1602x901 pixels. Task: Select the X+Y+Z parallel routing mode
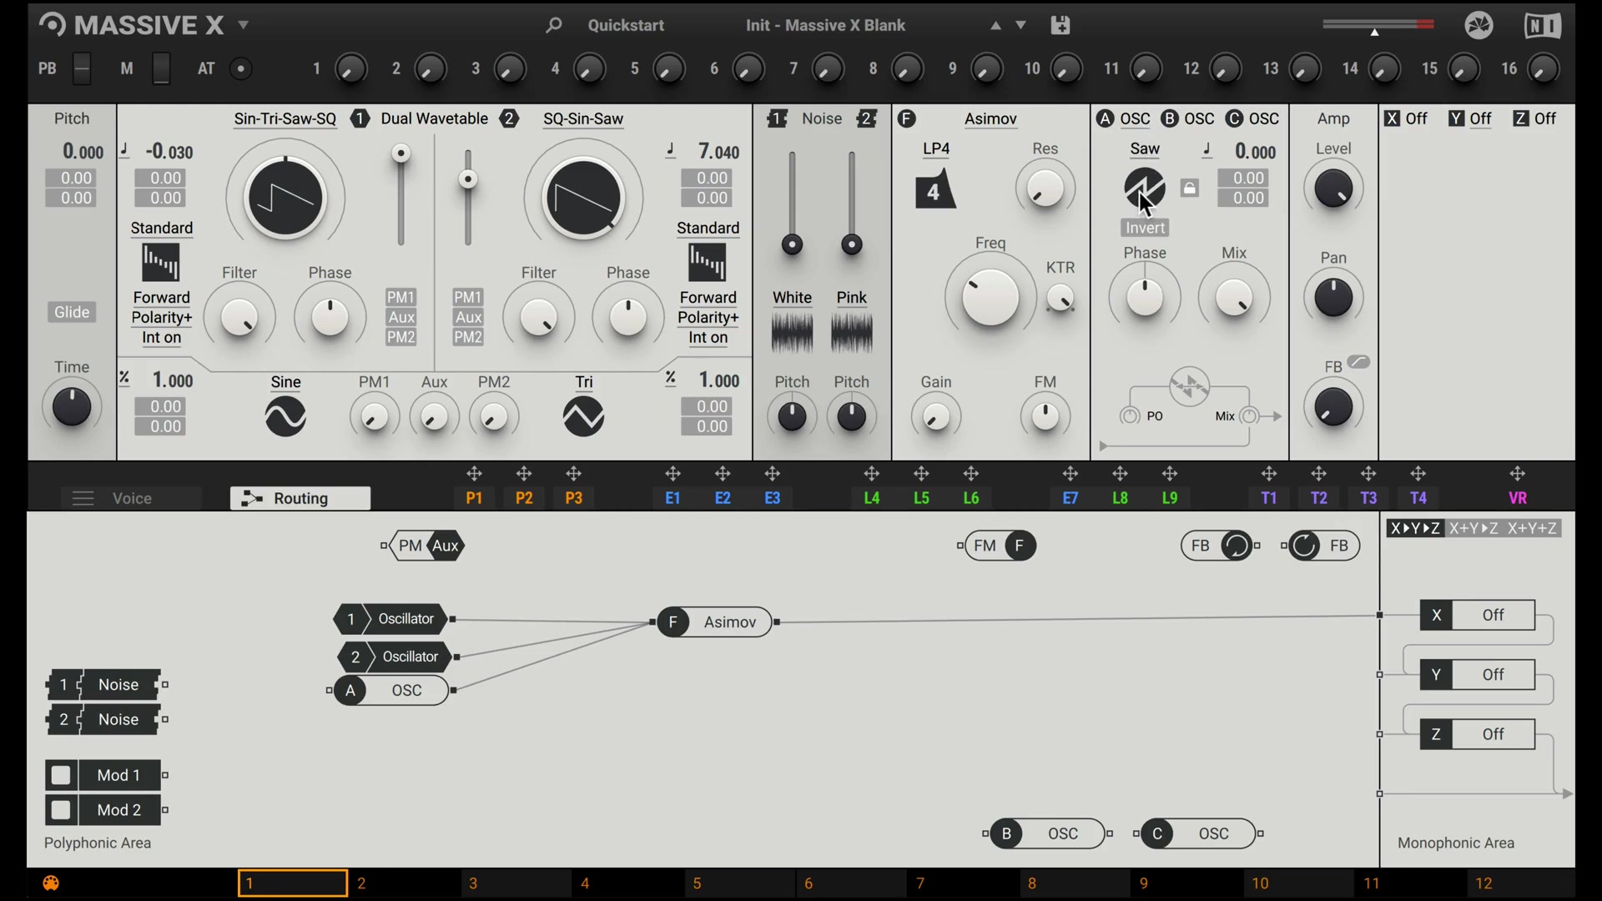[x=1533, y=528]
